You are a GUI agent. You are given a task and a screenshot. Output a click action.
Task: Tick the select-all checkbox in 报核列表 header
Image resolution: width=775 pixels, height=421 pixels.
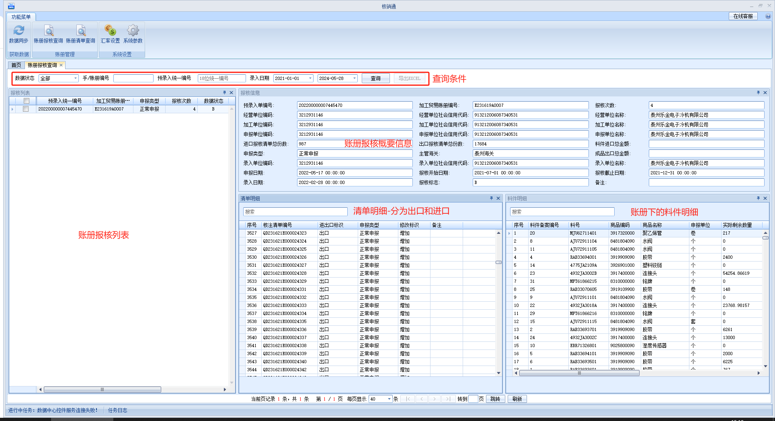[27, 101]
